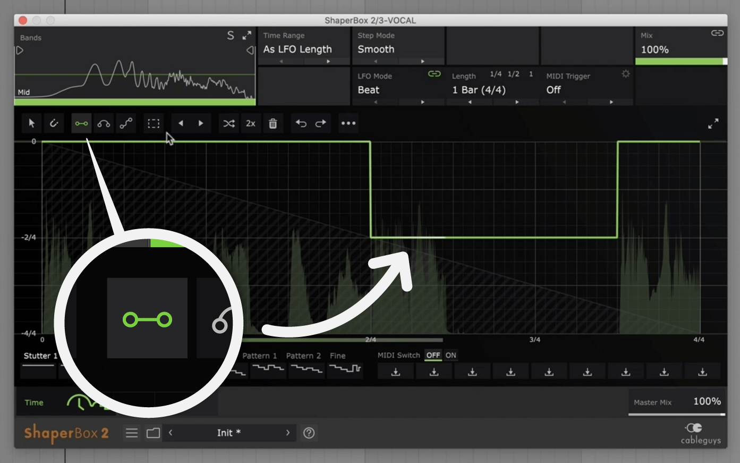
Task: Step Time Range to previous option
Action: pyautogui.click(x=281, y=62)
